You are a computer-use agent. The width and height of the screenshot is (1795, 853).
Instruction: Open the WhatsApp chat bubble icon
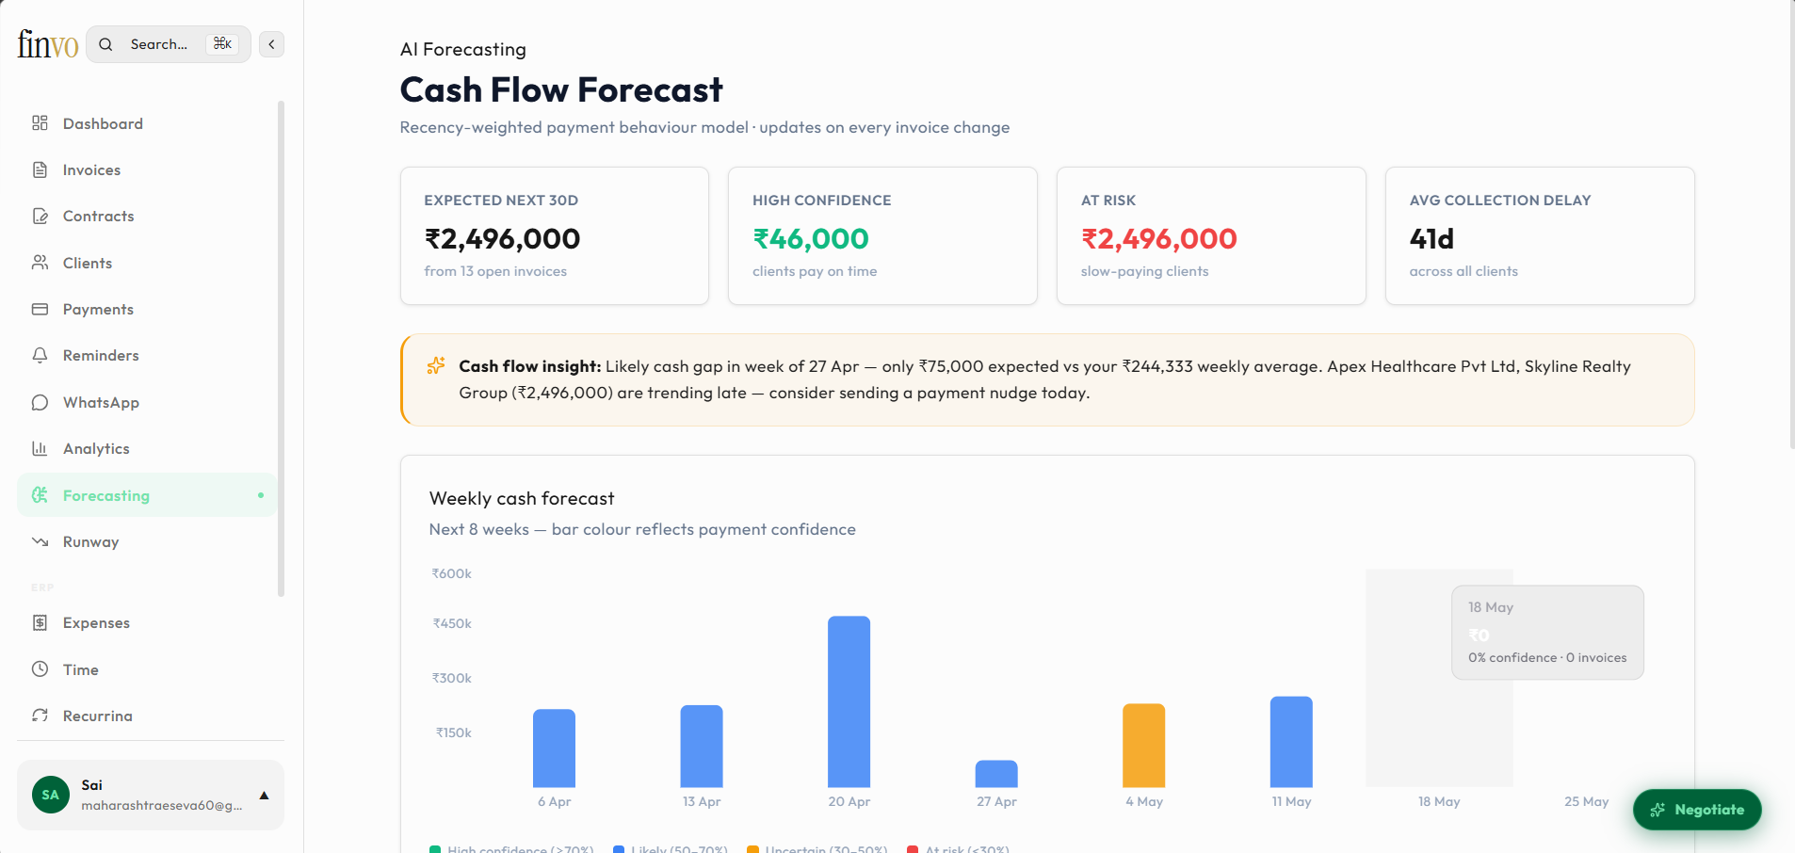(x=40, y=403)
